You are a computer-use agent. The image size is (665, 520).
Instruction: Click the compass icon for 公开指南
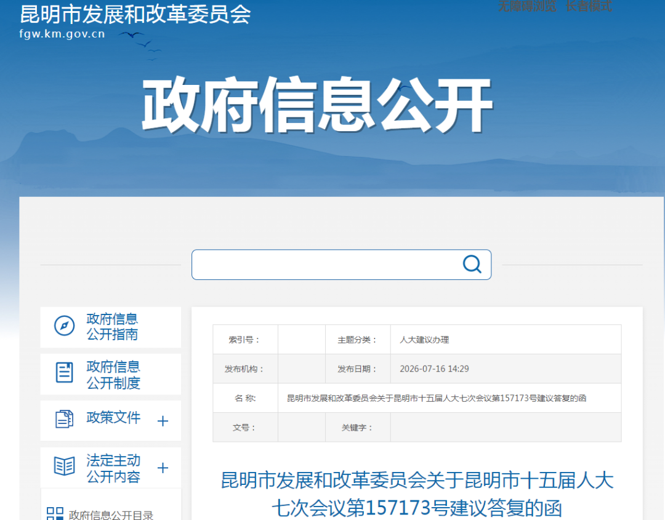click(x=65, y=326)
